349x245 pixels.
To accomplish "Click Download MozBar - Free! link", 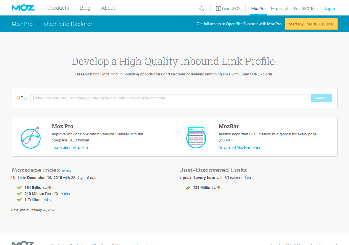I will (240, 147).
